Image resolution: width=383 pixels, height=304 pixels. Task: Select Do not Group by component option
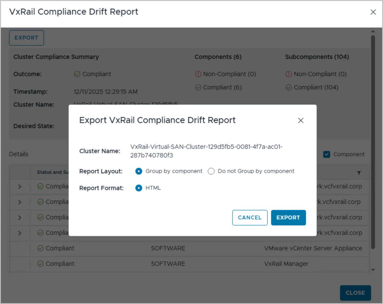point(211,171)
